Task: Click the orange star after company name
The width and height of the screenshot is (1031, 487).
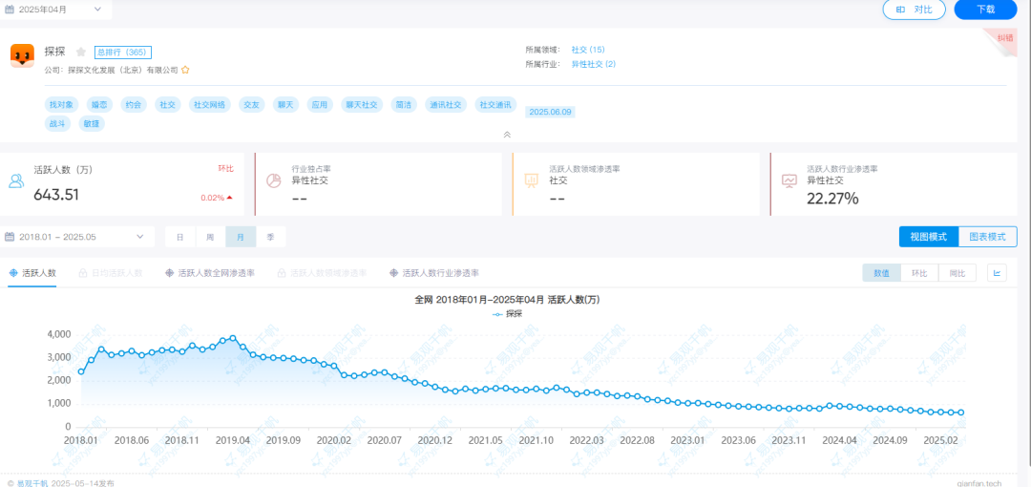Action: (185, 70)
